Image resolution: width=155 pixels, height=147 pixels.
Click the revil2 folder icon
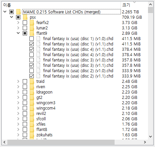point(32,113)
